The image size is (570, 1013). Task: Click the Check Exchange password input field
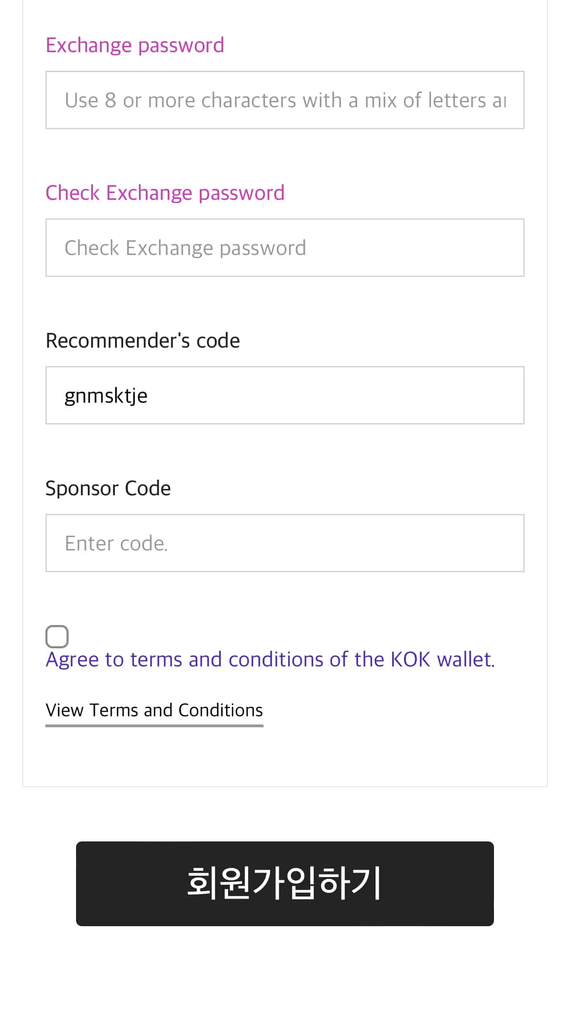(285, 247)
